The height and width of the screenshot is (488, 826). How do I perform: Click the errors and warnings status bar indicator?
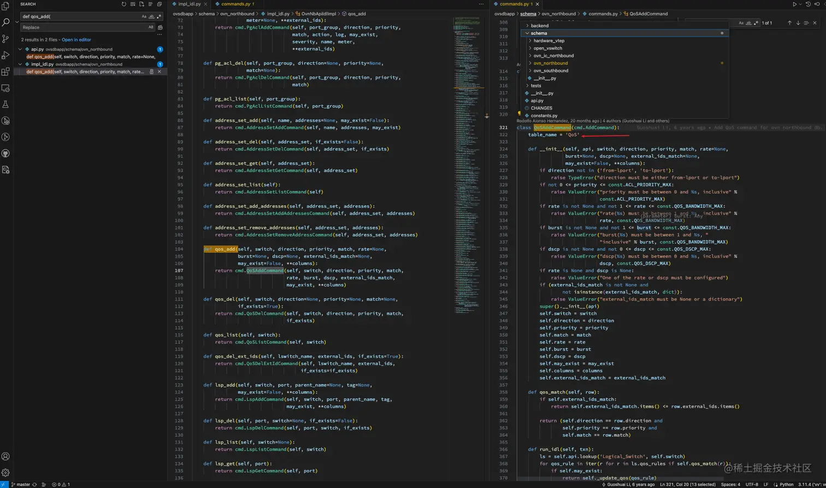click(x=61, y=485)
